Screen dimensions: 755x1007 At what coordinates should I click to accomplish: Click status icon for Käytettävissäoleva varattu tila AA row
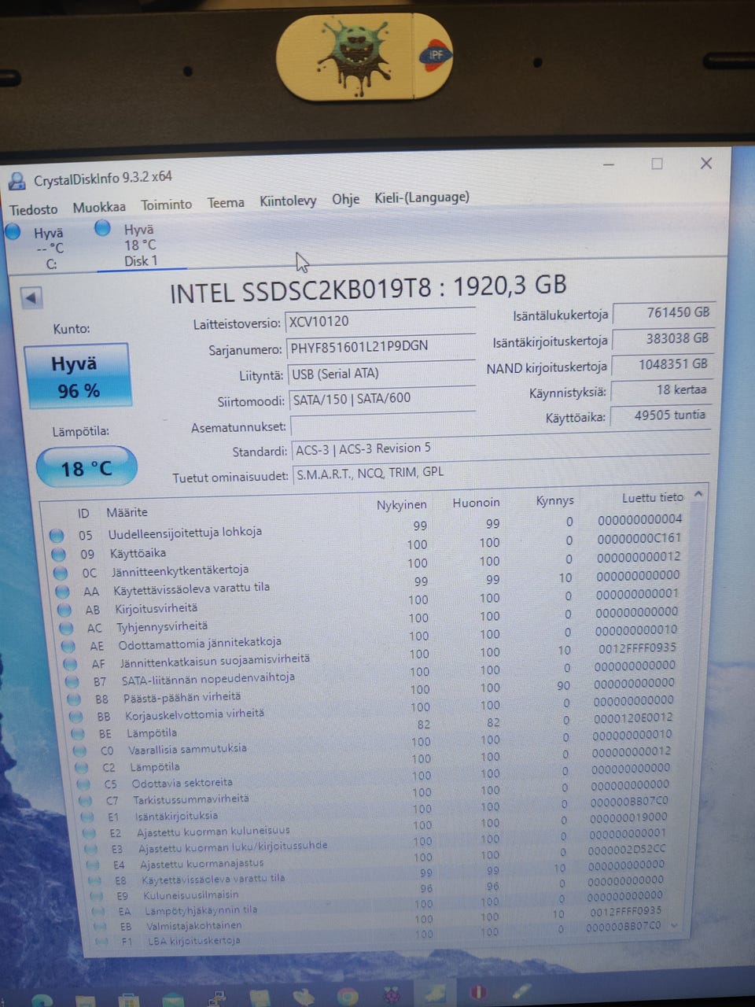click(x=63, y=592)
